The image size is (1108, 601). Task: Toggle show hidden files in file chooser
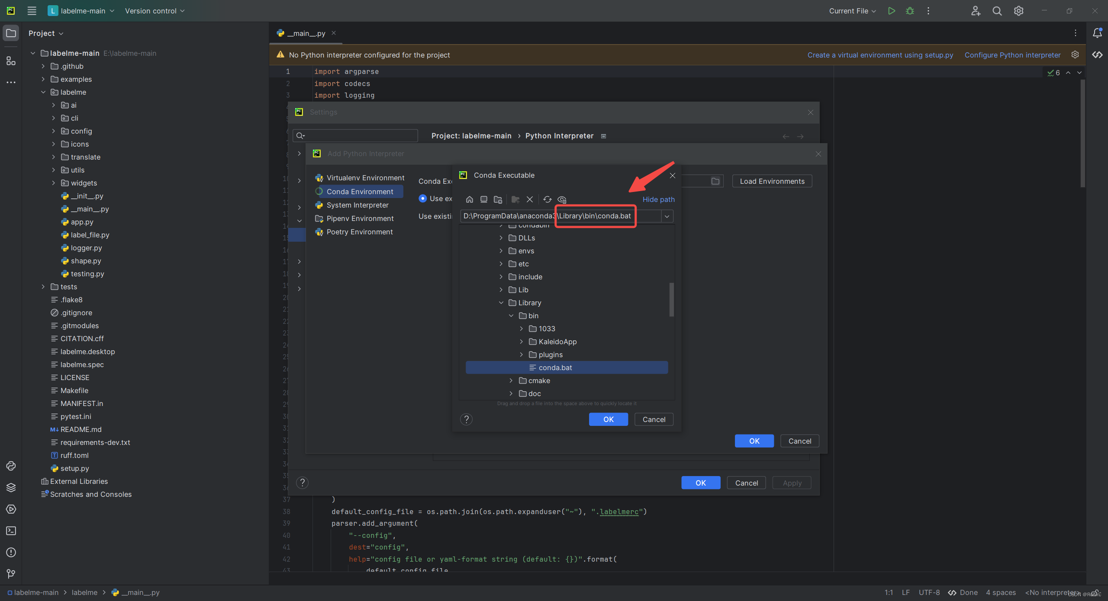(x=562, y=199)
